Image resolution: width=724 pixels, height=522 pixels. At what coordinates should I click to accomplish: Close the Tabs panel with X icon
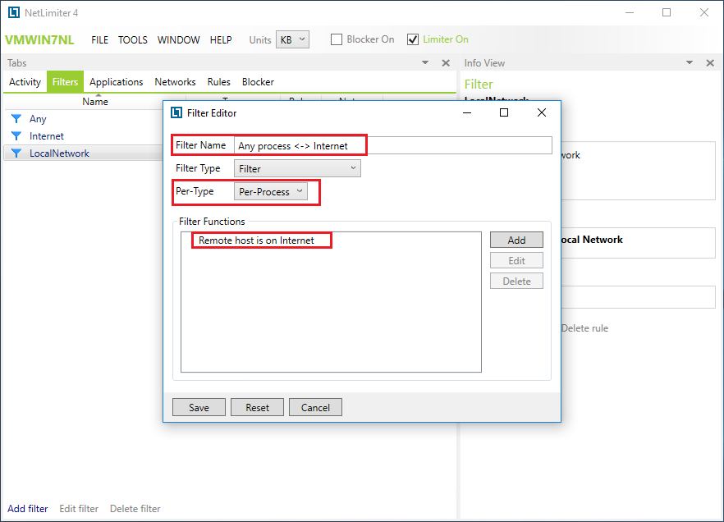point(446,63)
